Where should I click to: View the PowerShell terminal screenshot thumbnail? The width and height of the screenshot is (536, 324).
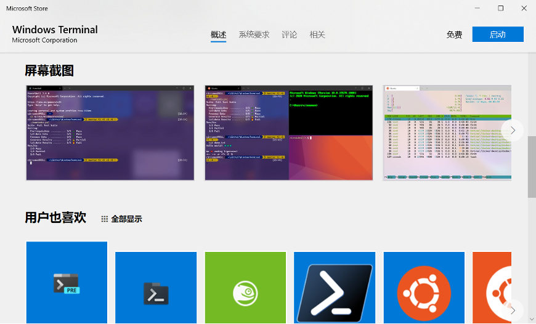coord(110,132)
